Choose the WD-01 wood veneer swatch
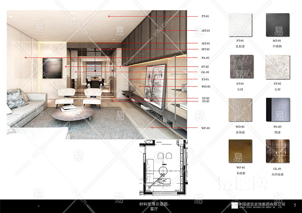This screenshot has width=302, height=213. coord(240,110)
